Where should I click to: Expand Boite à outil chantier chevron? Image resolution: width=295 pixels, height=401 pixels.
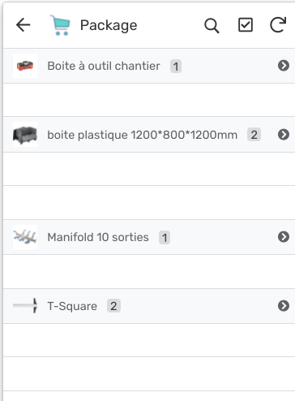[x=284, y=66]
